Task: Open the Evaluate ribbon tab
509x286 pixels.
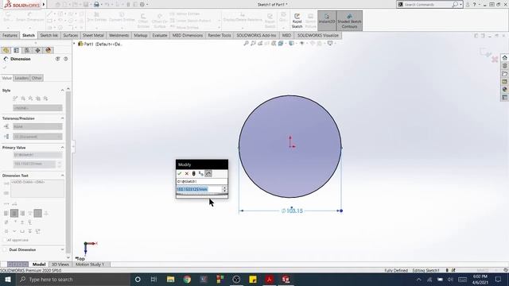Action: coord(160,35)
